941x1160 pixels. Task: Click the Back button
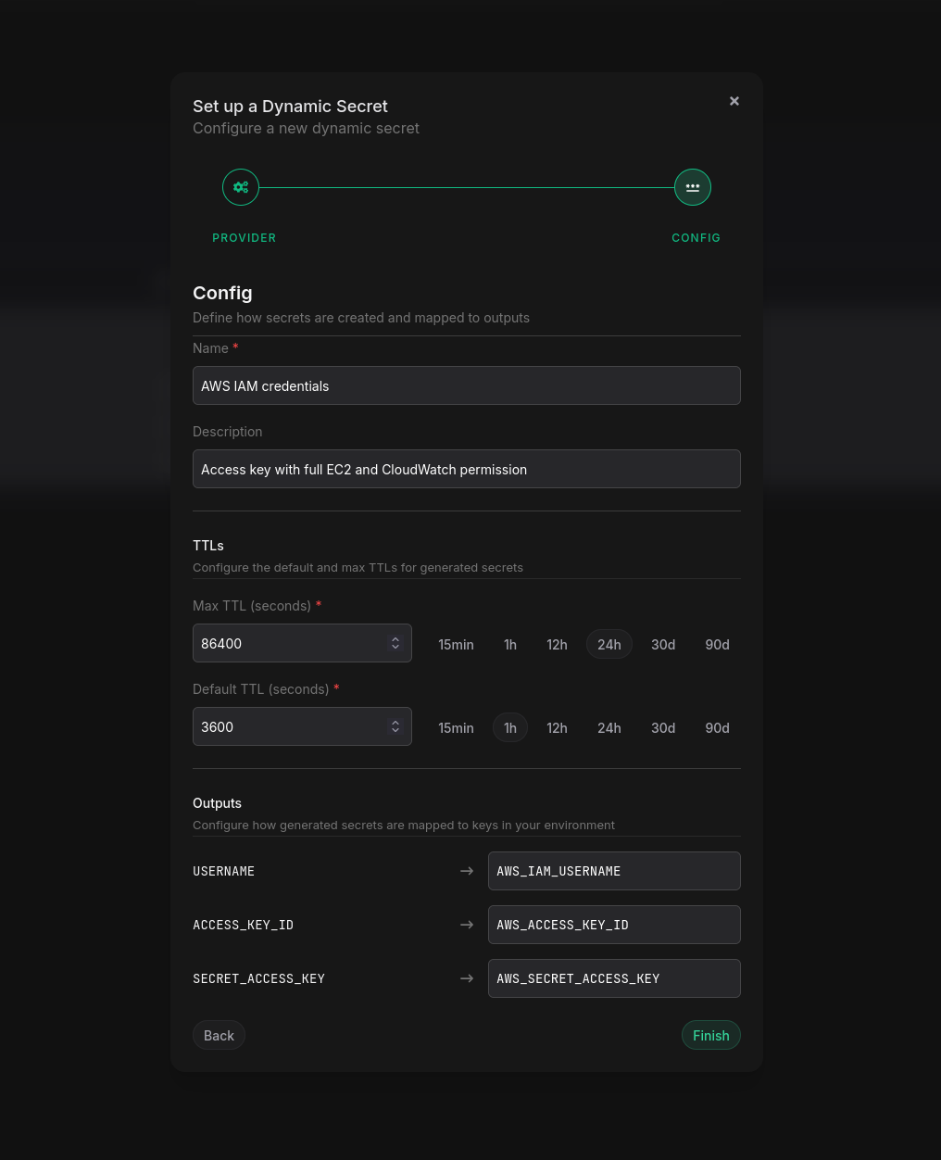[219, 1035]
